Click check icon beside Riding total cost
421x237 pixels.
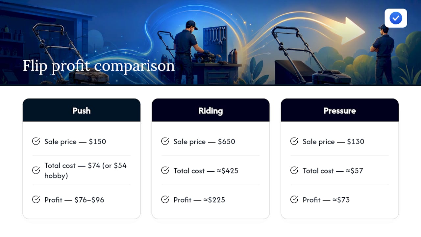coord(165,171)
